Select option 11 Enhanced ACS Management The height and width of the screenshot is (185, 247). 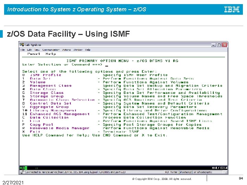click(56, 114)
